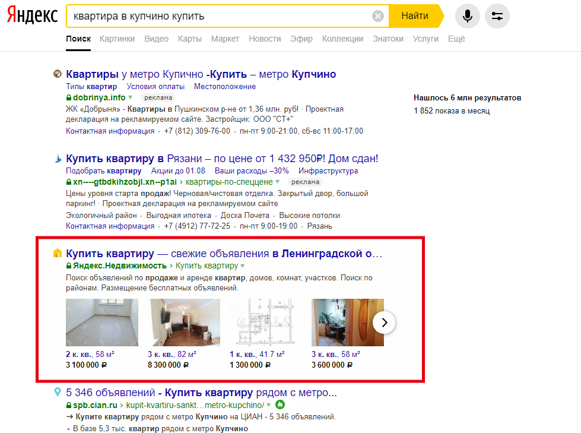Switch to the Новости tab

265,39
